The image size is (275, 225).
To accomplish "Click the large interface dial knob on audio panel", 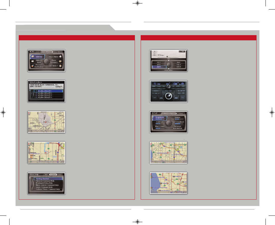I will point(168,96).
